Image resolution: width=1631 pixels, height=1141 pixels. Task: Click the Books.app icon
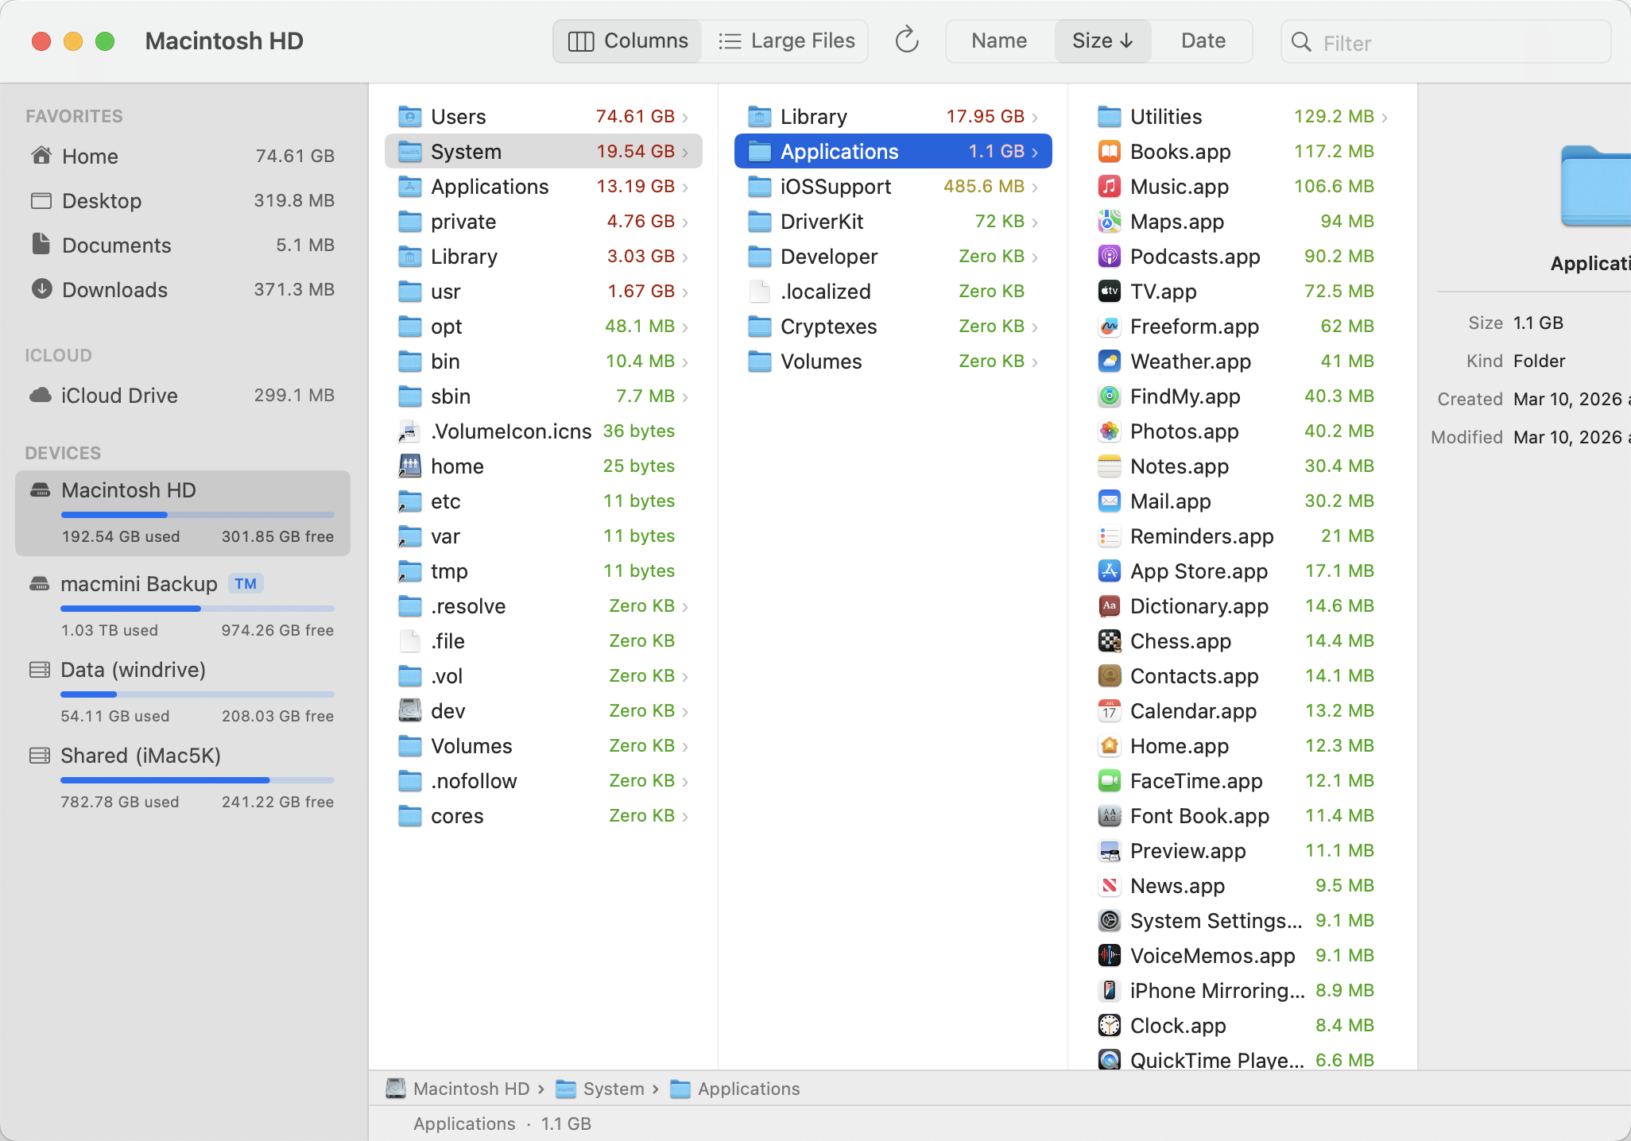coord(1109,151)
